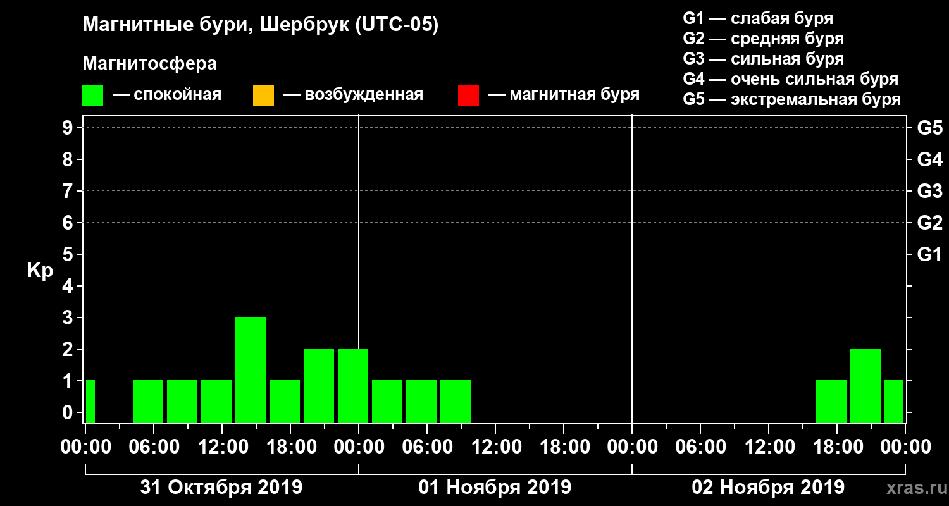
Task: Click 'G2 — средняя буря' legend line
Action: coord(763,39)
